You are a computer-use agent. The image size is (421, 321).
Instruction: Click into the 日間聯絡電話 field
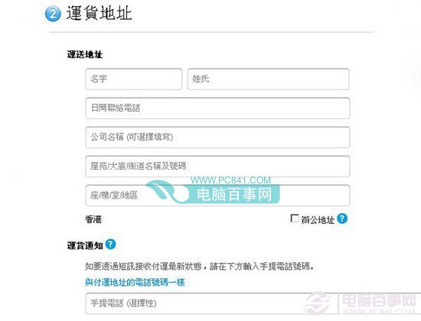pyautogui.click(x=217, y=108)
